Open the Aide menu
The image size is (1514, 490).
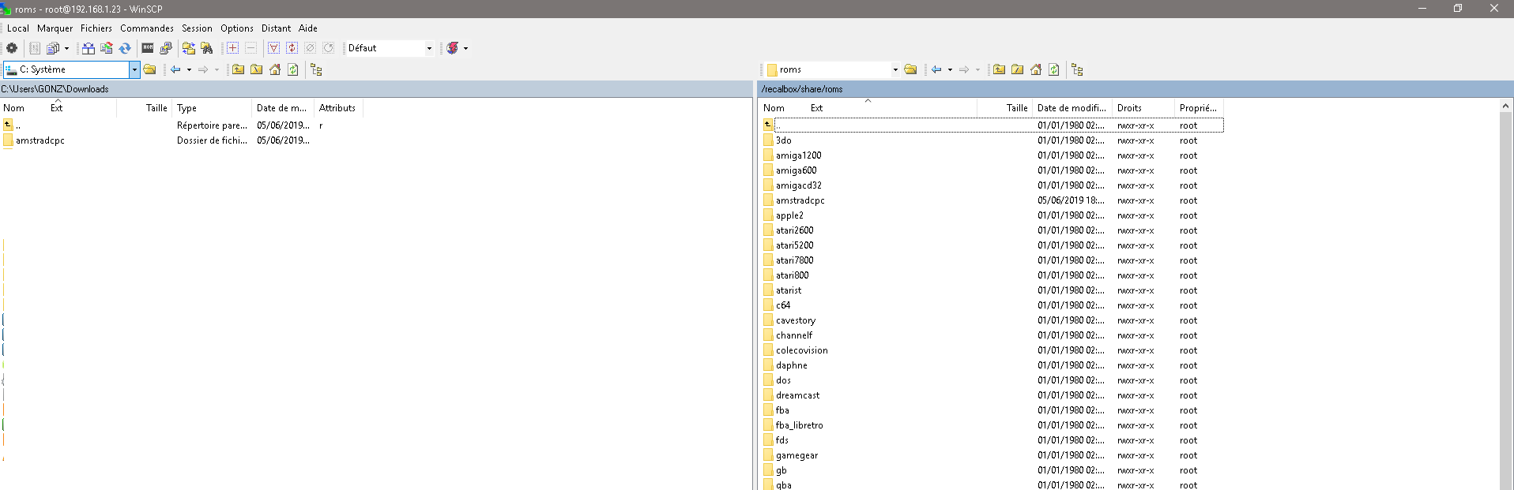tap(308, 28)
